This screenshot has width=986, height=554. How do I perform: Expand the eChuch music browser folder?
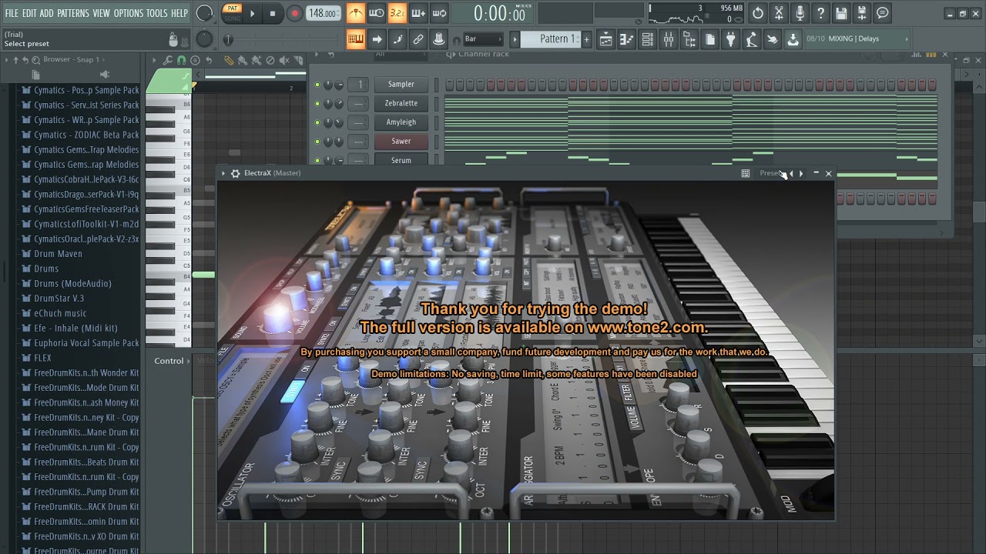pyautogui.click(x=60, y=313)
